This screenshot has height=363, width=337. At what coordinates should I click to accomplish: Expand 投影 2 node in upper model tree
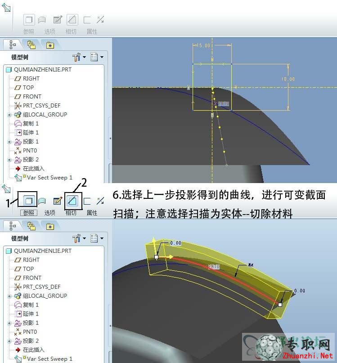pos(9,160)
